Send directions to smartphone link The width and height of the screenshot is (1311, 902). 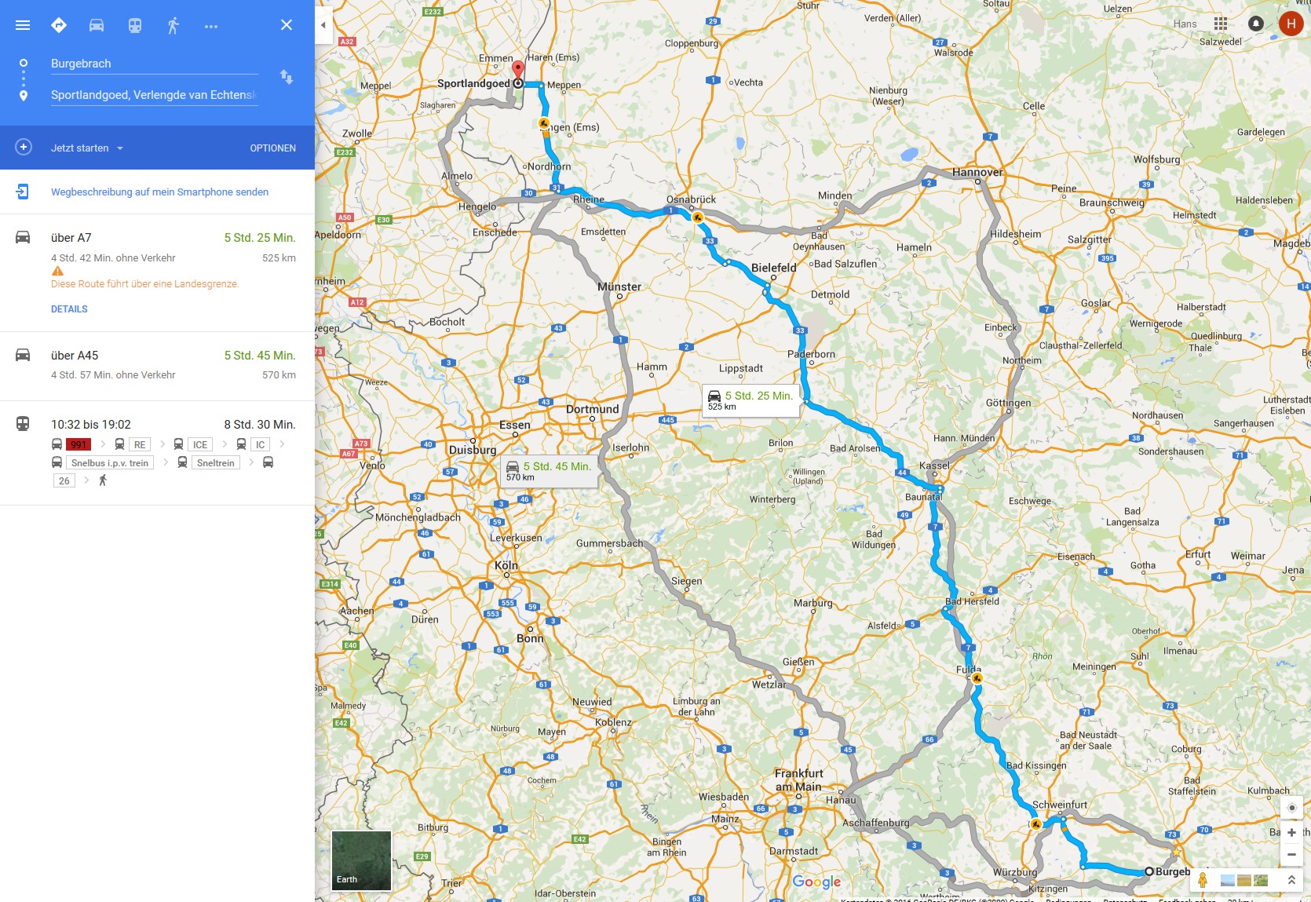pos(159,192)
